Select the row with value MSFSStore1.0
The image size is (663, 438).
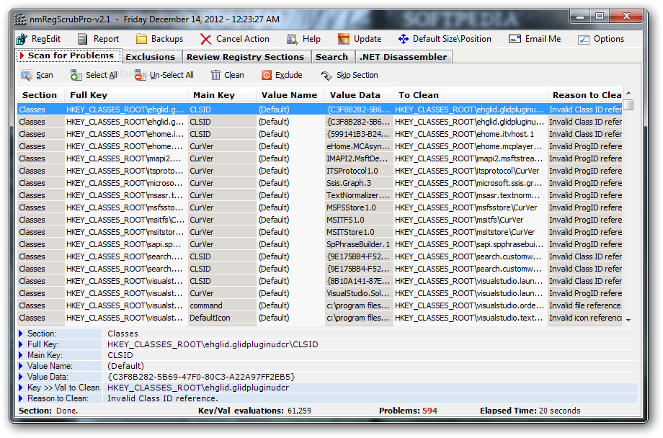point(320,207)
